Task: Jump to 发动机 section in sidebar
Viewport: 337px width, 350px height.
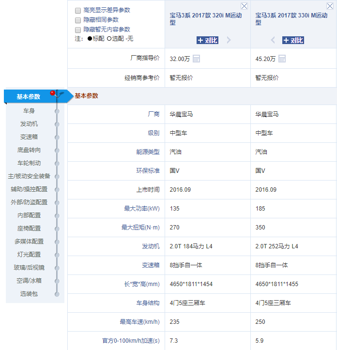Action: [29, 124]
